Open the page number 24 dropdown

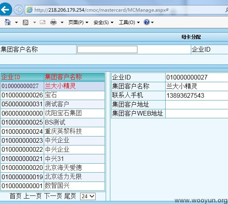tap(88, 196)
